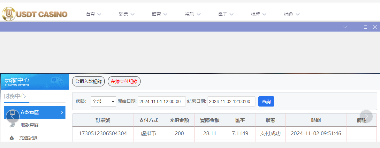380x148 pixels.
Task: Click the 存款專區 card icon
Action: pos(13,113)
